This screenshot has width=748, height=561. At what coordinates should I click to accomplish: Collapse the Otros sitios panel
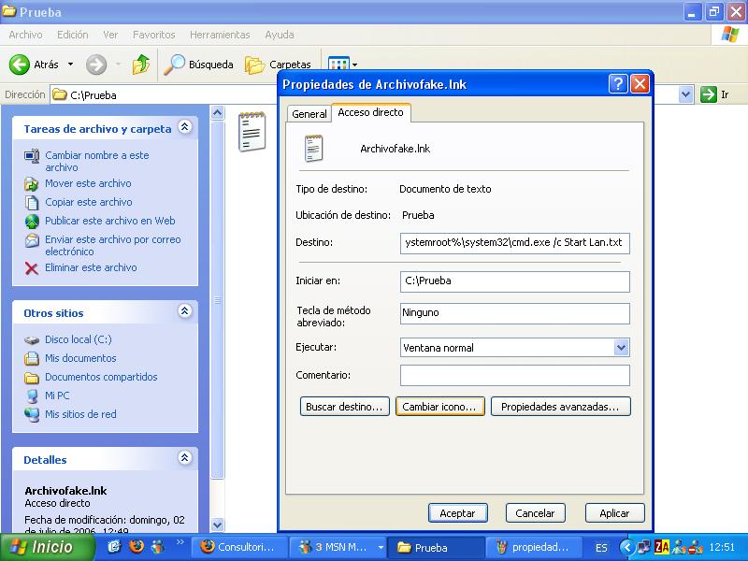pos(185,311)
